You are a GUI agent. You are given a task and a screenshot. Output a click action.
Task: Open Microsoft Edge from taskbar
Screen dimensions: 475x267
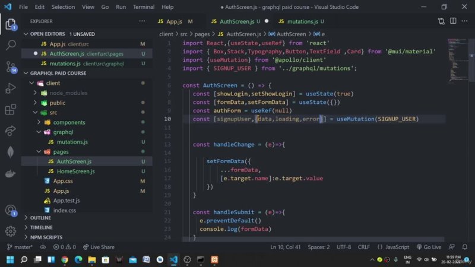pos(78,260)
